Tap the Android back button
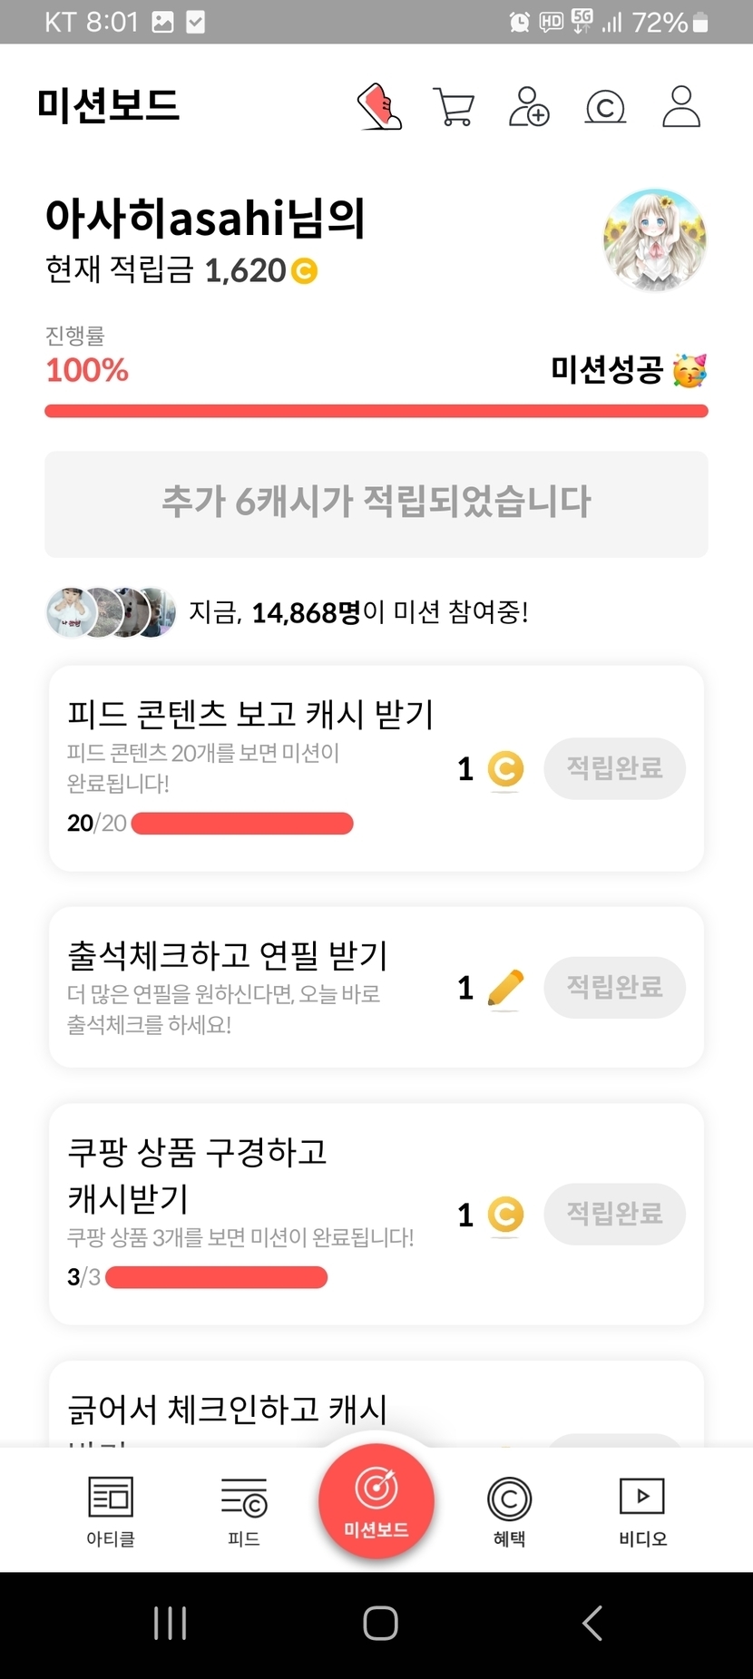The image size is (753, 1679). tap(592, 1623)
